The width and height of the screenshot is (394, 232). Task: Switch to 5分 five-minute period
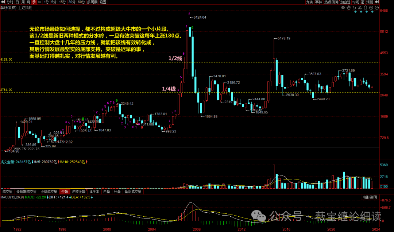pyautogui.click(x=54, y=2)
